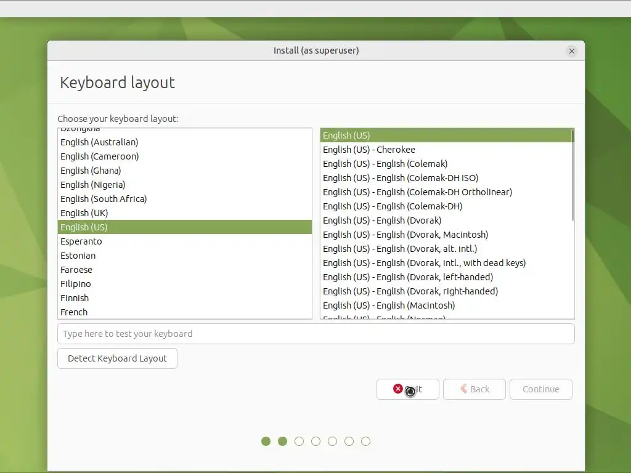Select French keyboard layout
Screen dimensions: 631x473
click(x=185, y=312)
